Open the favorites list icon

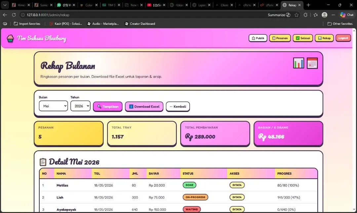(x=316, y=15)
